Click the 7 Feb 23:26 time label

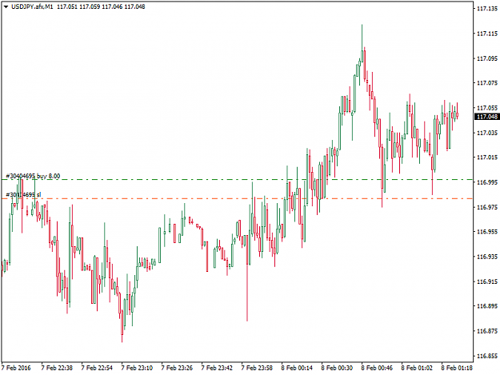[x=177, y=368]
